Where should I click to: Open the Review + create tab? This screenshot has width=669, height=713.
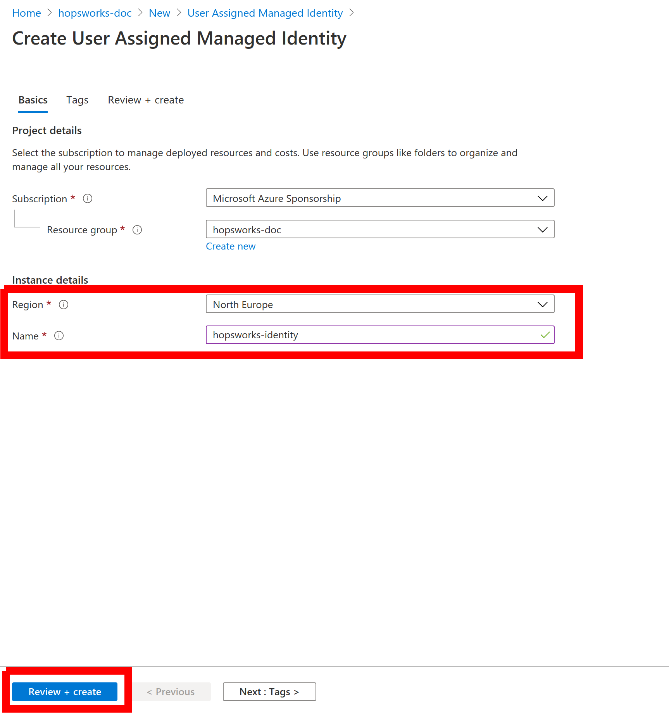(x=146, y=100)
